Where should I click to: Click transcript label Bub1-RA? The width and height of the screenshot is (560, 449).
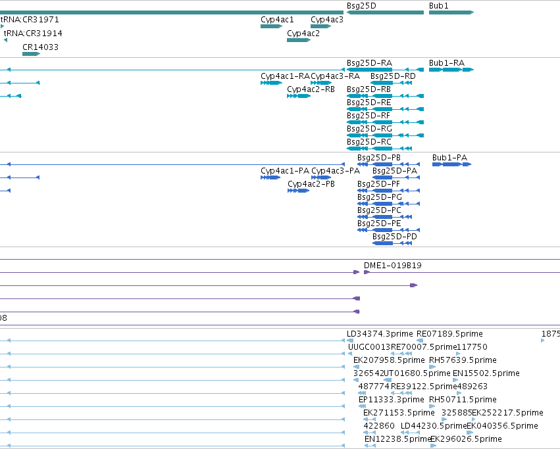pos(447,63)
